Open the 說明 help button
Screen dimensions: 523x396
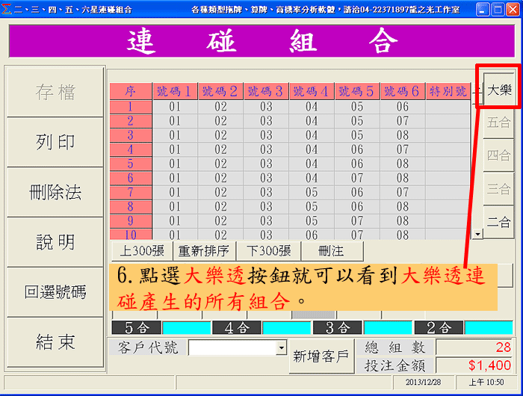tap(55, 242)
